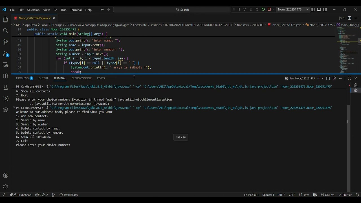Close the Noor_220251475.java editor tab
The height and width of the screenshot is (203, 361).
54,18
